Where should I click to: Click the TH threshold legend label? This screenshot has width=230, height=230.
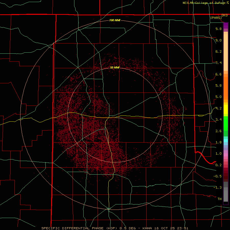(x=220, y=199)
